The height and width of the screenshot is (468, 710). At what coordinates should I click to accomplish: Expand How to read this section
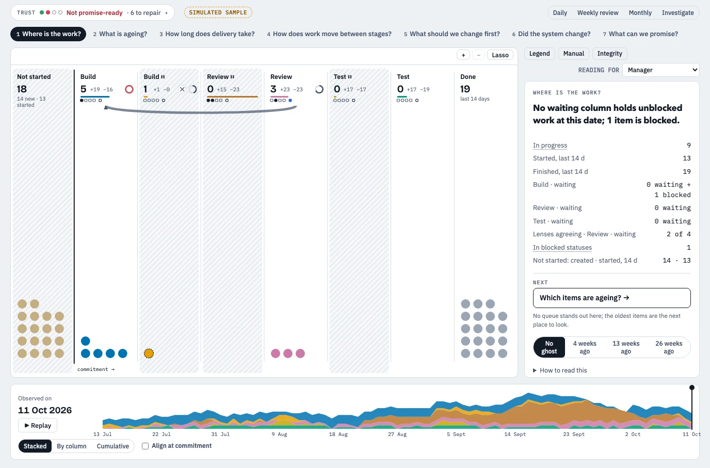tap(560, 370)
